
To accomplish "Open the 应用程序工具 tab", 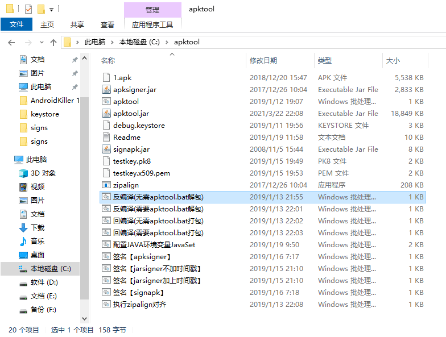I will 152,25.
